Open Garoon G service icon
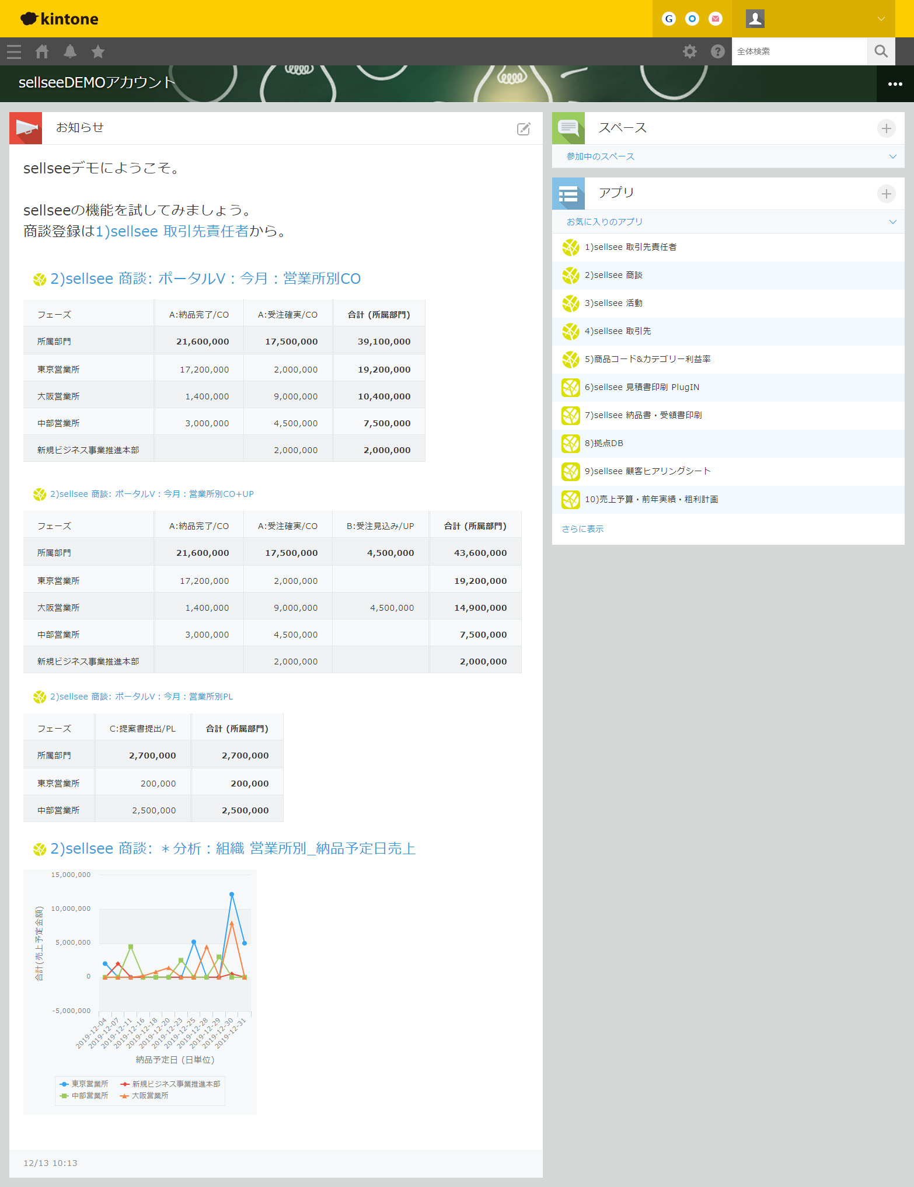 coord(669,19)
